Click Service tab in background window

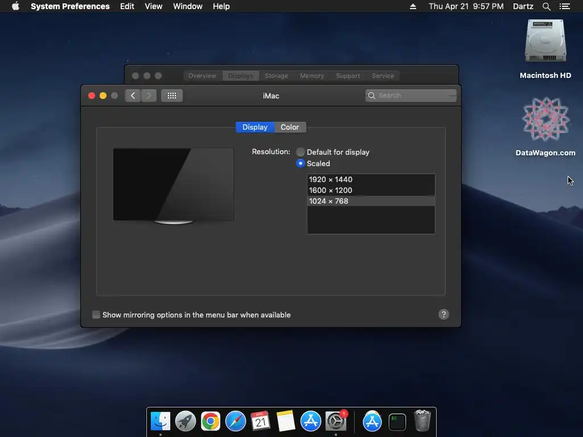(x=383, y=76)
